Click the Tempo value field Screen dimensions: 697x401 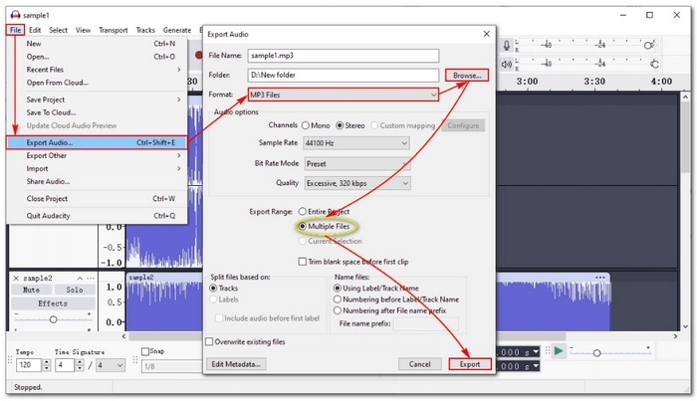(29, 365)
